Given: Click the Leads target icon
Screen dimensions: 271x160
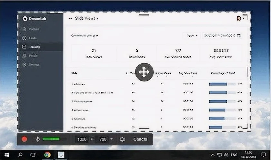Looking at the screenshot, I should [x=24, y=38].
